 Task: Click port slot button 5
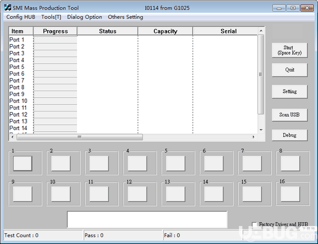coord(176,163)
